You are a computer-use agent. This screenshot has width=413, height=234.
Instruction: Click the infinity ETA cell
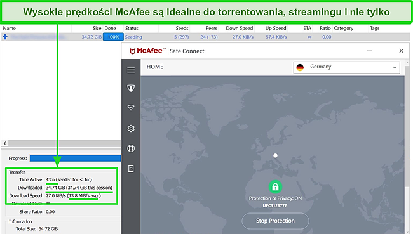[x=309, y=37]
